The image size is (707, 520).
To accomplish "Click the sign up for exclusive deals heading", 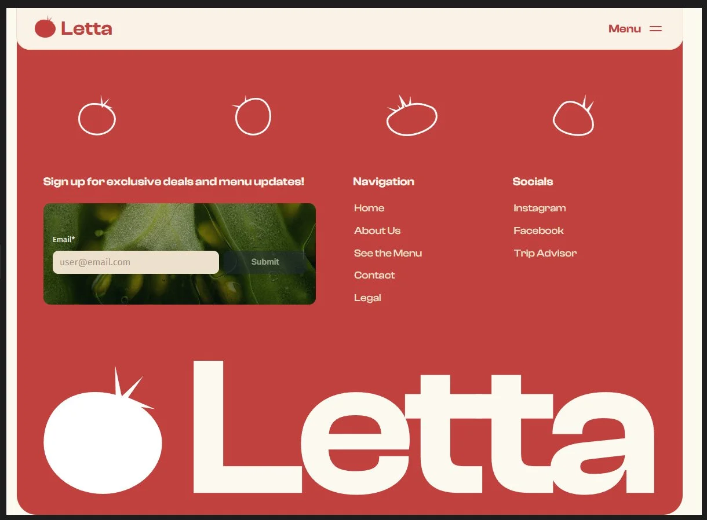I will 174,182.
